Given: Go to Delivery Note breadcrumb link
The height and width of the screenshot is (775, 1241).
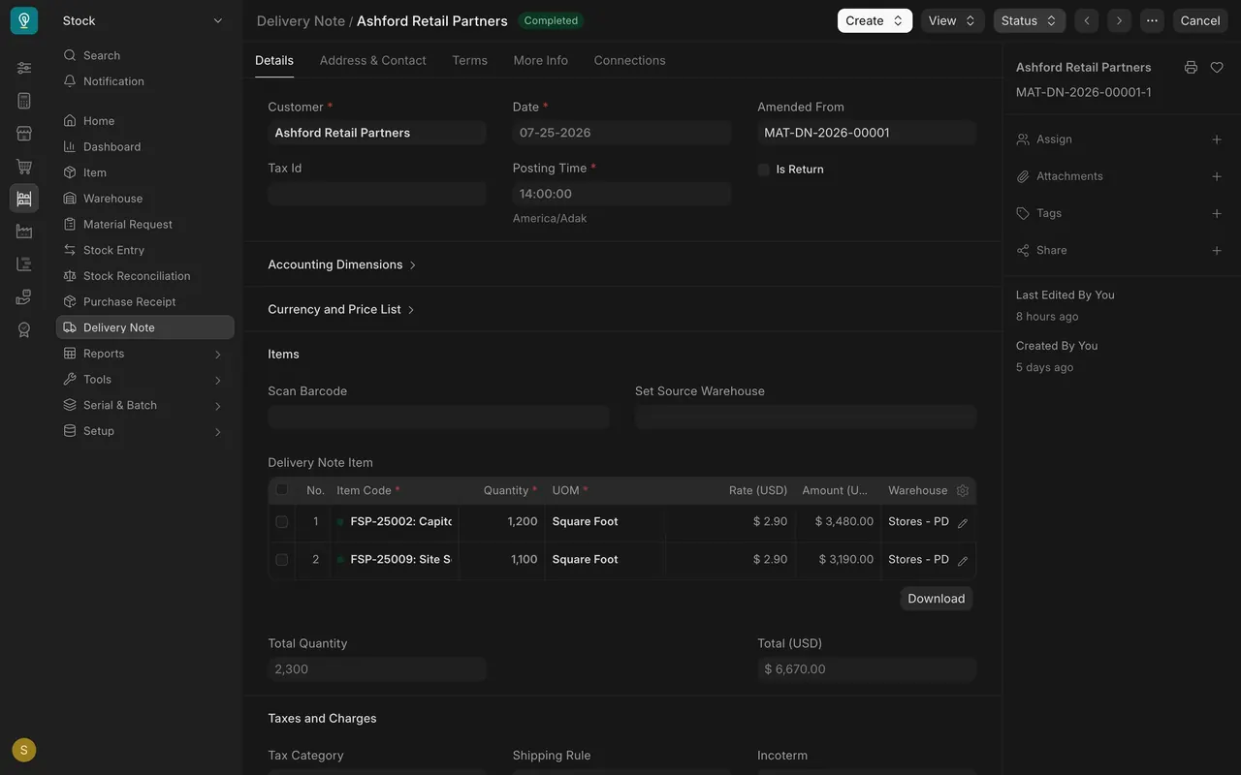Looking at the screenshot, I should coord(301,20).
